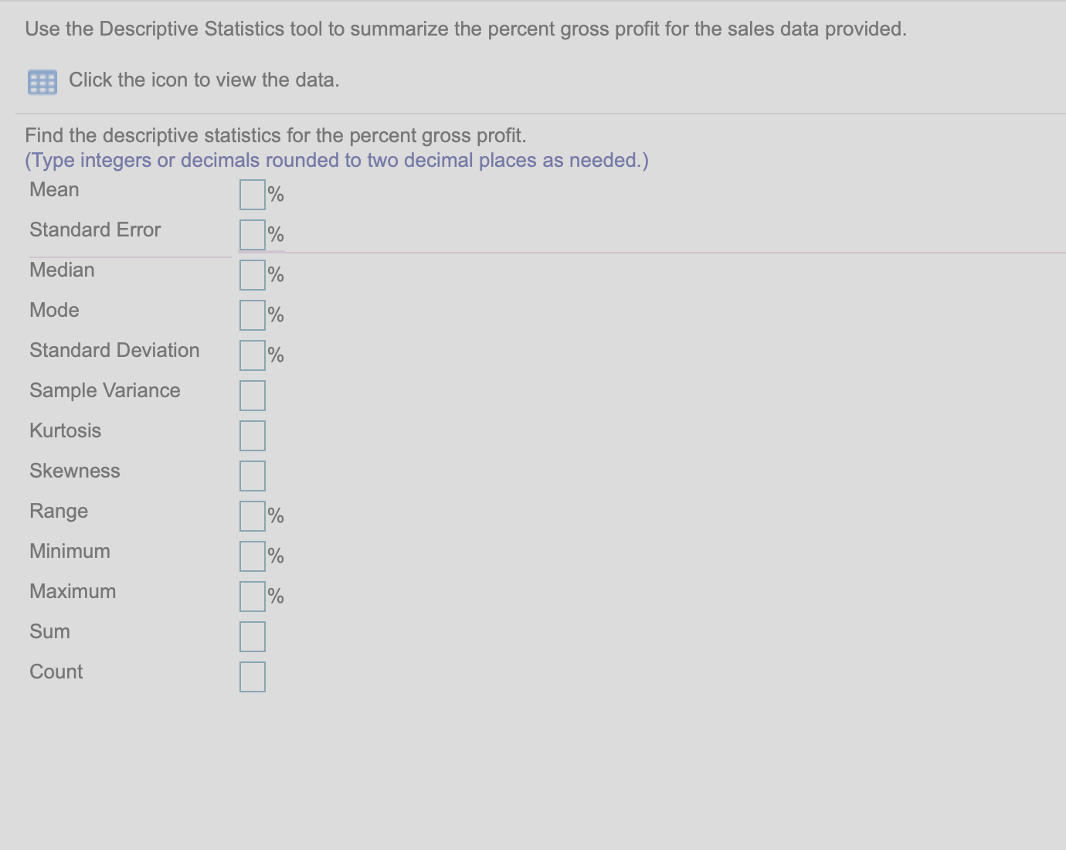
Task: Click the percent sign beside Mean
Action: pyautogui.click(x=275, y=195)
